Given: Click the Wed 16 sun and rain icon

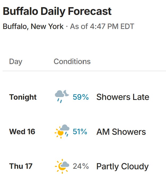Looking at the screenshot, I should pos(62,131).
